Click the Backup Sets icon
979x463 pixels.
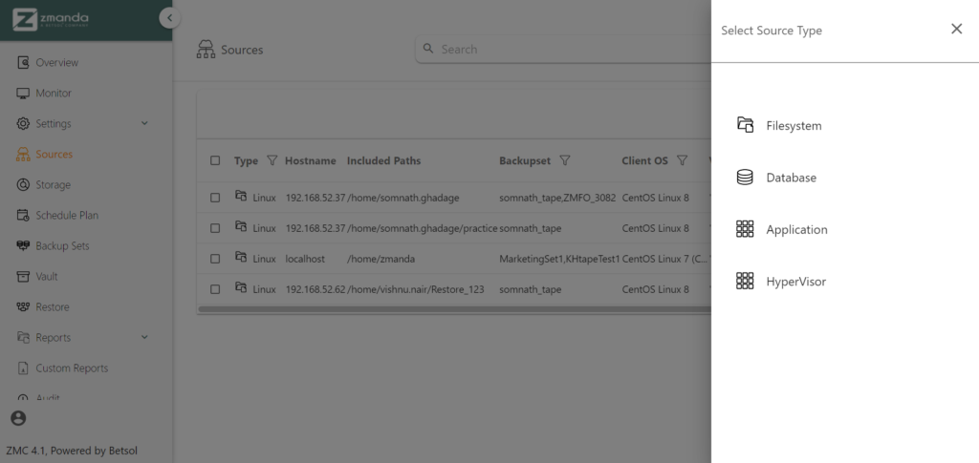point(23,245)
